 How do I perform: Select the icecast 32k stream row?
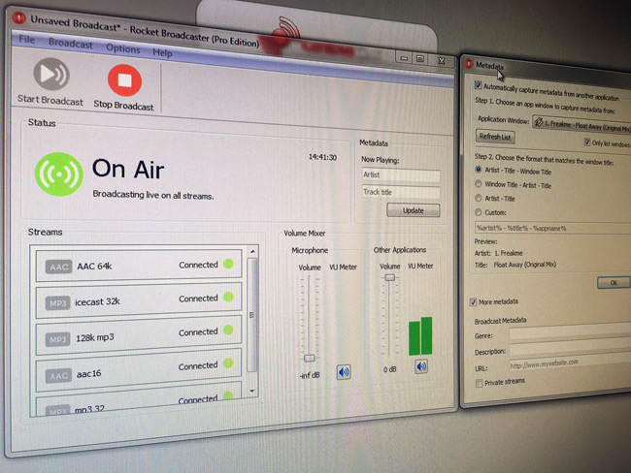point(139,300)
